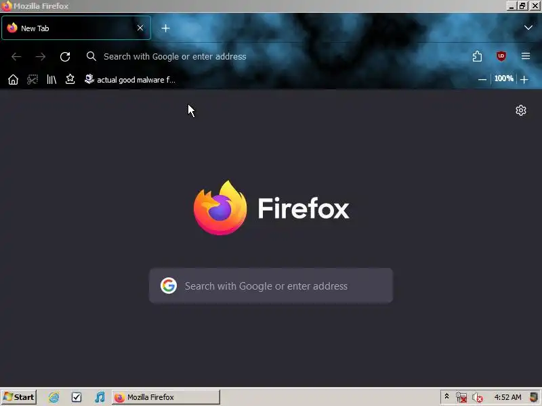The width and height of the screenshot is (542, 406).
Task: Open the network status tray icon
Action: (461, 397)
